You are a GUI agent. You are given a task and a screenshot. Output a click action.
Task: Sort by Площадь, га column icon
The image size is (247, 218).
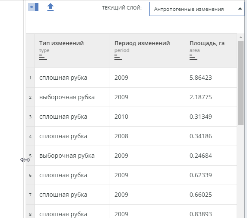[x=193, y=57]
